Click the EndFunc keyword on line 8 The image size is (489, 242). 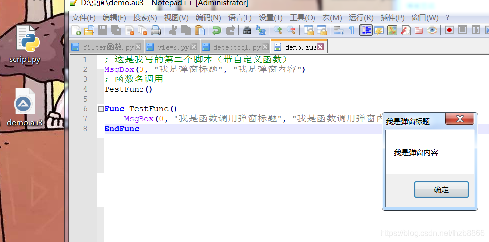[x=122, y=129]
